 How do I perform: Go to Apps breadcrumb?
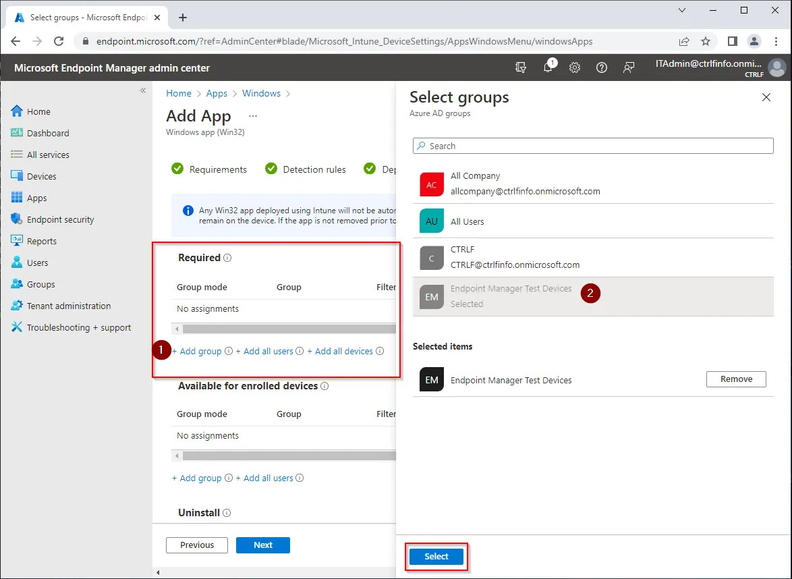tap(217, 94)
